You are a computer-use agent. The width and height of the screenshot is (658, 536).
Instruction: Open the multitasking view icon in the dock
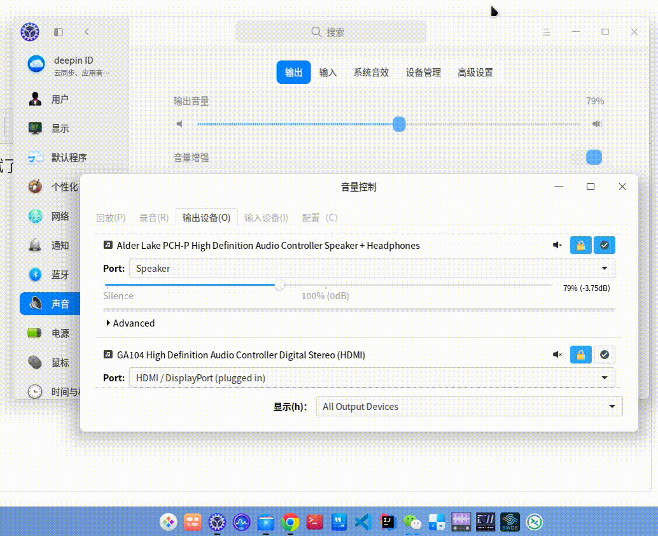193,522
